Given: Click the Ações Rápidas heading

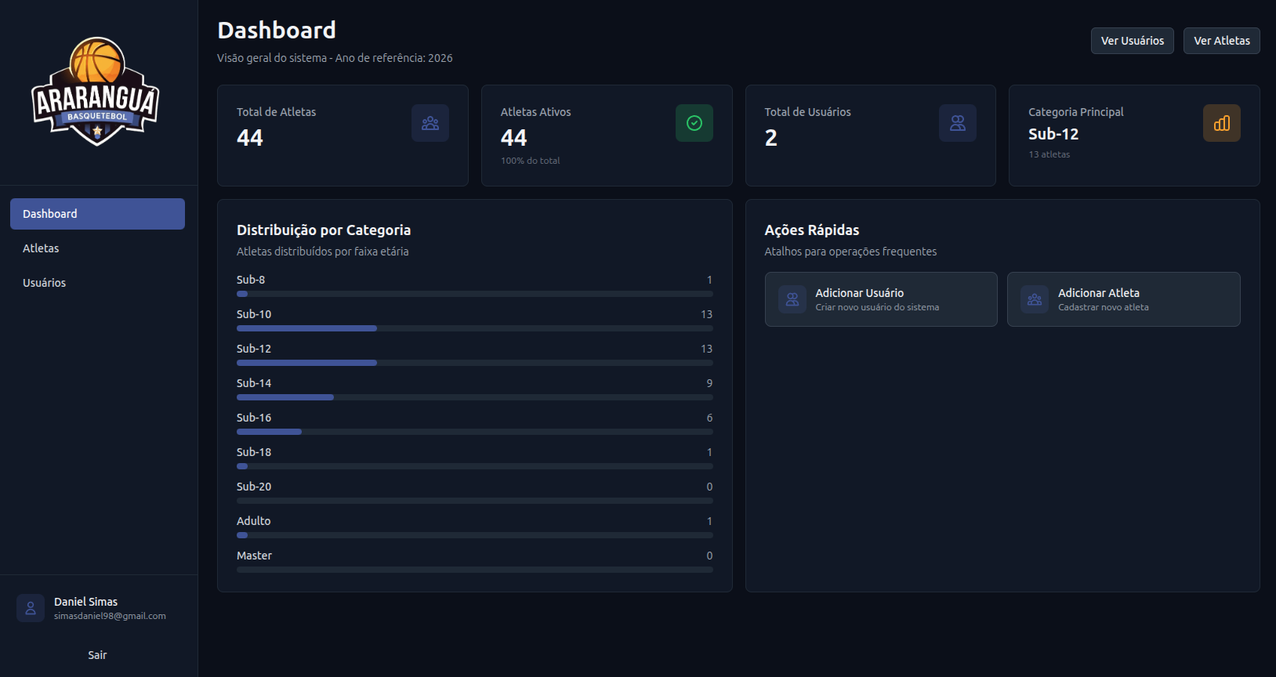Looking at the screenshot, I should tap(812, 230).
